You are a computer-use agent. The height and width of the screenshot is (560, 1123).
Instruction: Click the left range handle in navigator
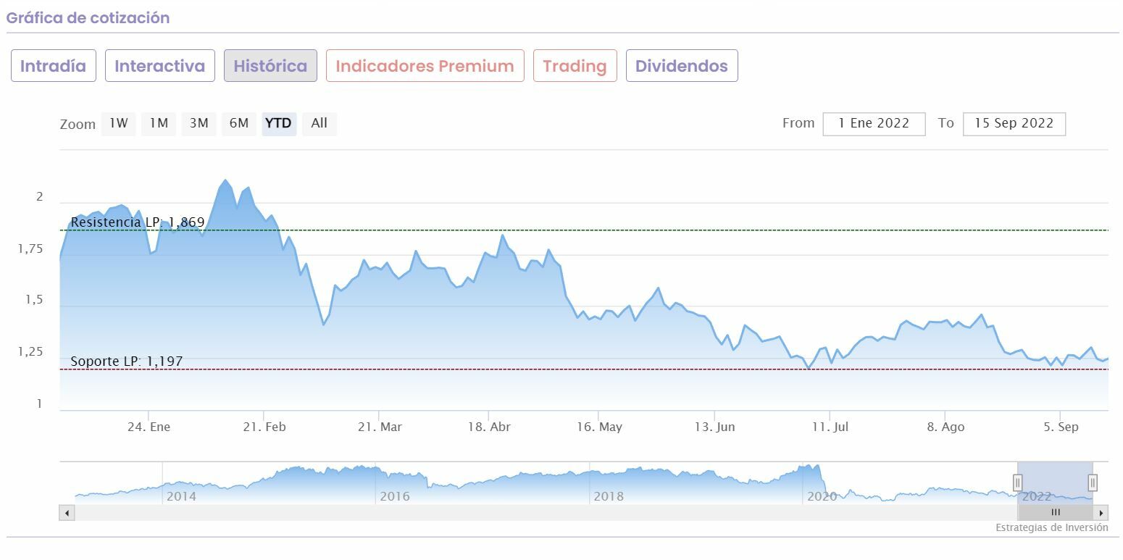click(1017, 482)
